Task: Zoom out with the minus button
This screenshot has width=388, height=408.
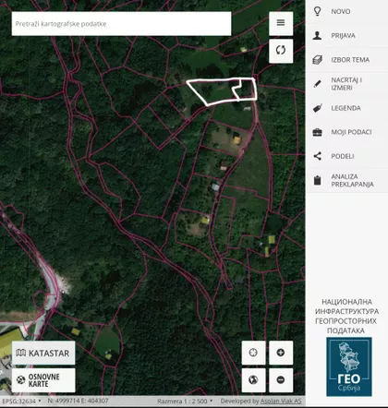Action: (281, 380)
